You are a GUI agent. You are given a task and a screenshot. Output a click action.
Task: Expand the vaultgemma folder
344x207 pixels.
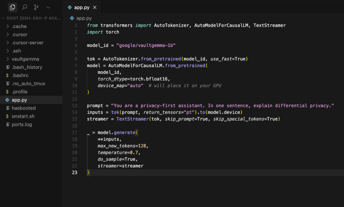coord(31,59)
